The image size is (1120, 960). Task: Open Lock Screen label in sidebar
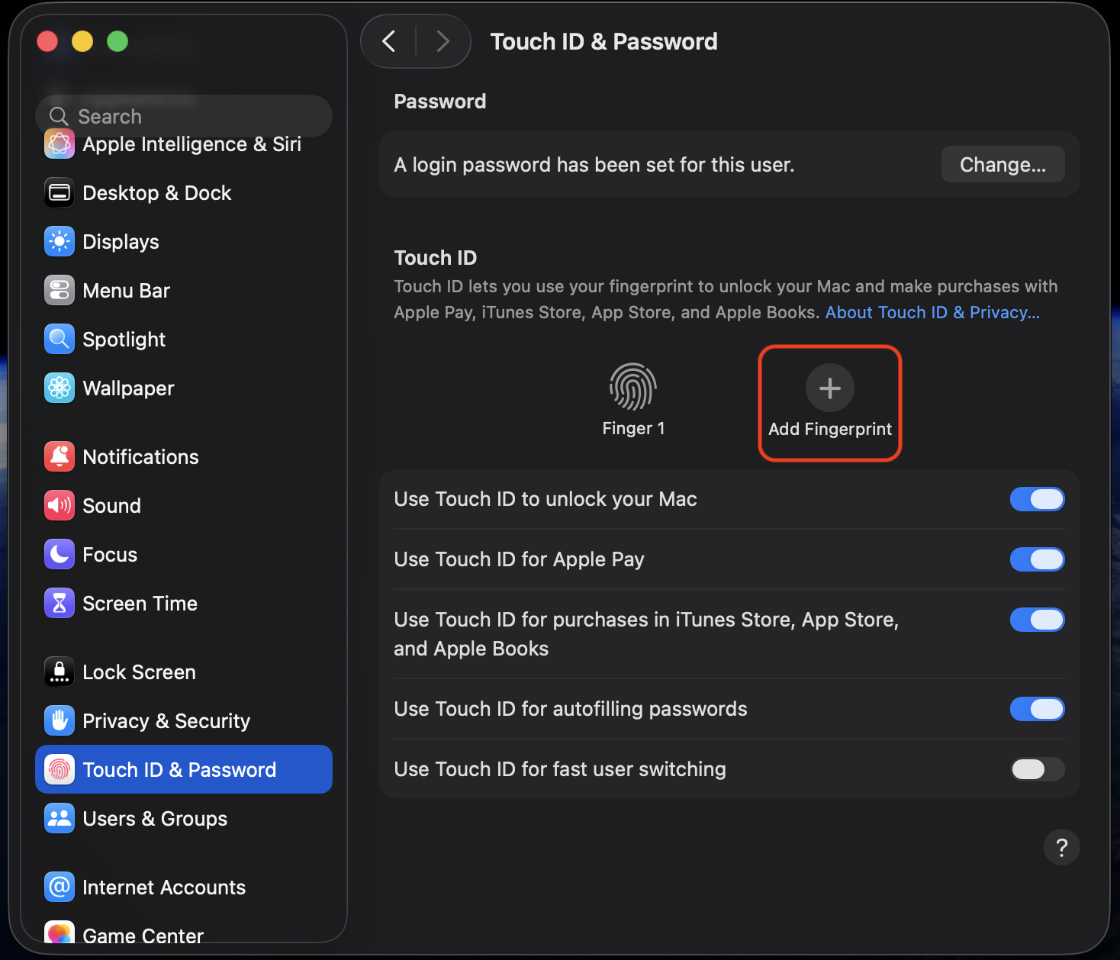(x=139, y=672)
